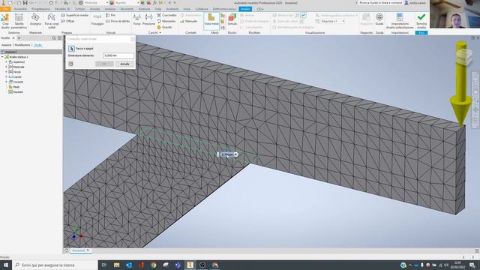Open the File menu tab

[x=5, y=9]
